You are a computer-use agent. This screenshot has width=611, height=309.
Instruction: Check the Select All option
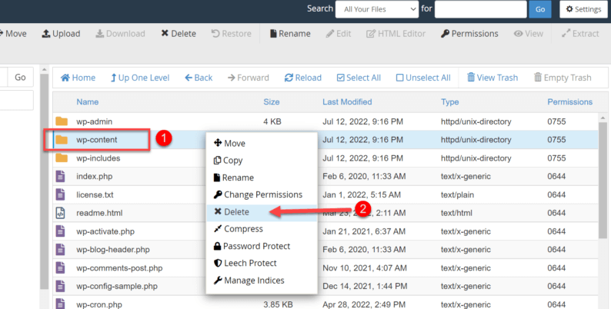[x=359, y=78]
